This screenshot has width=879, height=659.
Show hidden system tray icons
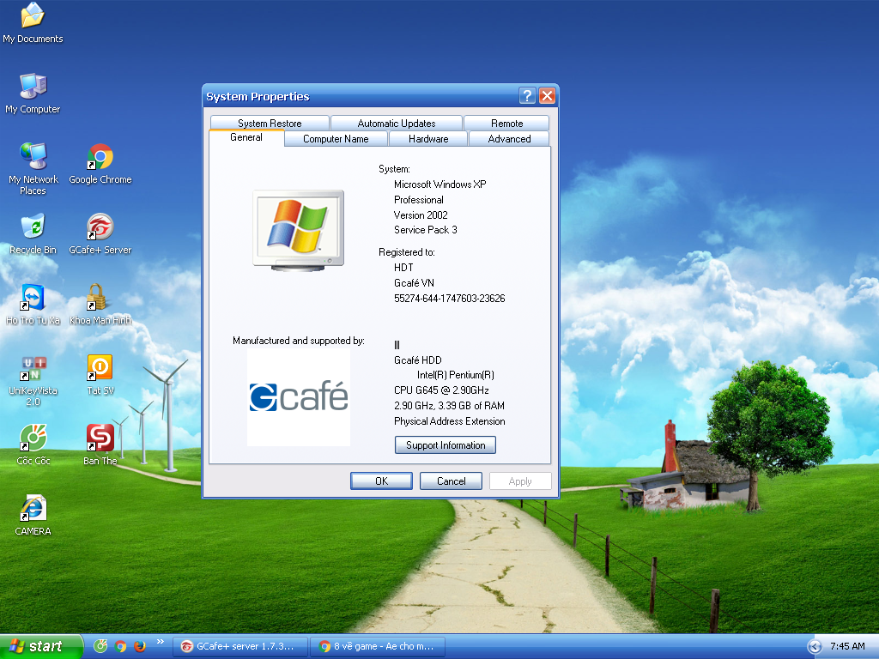(815, 647)
